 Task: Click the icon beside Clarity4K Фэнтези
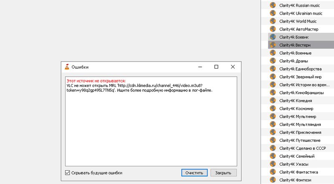click(273, 180)
